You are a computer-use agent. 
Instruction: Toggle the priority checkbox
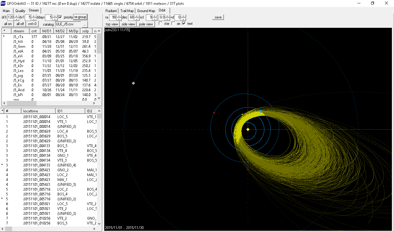(x=60, y=17)
